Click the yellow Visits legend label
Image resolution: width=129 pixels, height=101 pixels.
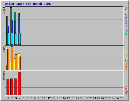tap(126, 55)
